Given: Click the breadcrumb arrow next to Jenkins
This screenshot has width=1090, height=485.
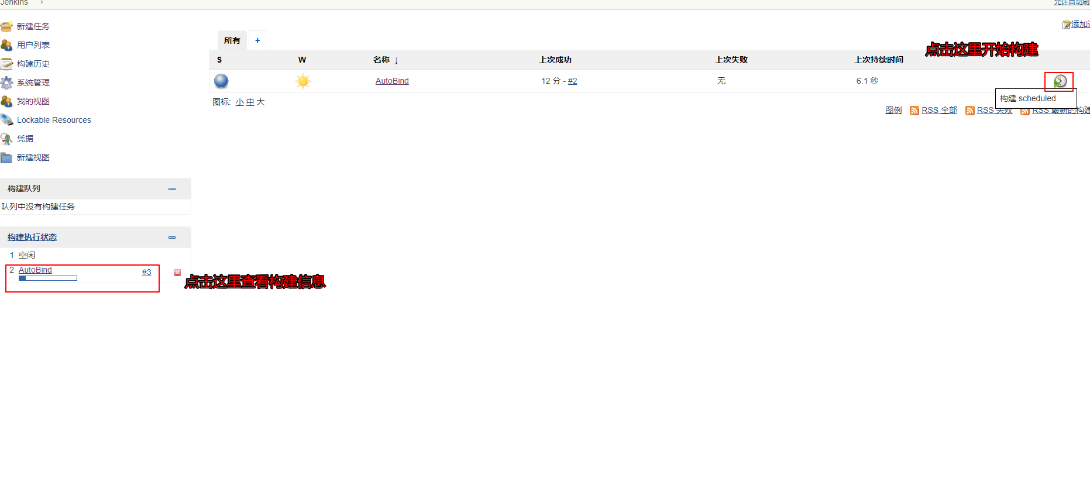Looking at the screenshot, I should coord(42,2).
